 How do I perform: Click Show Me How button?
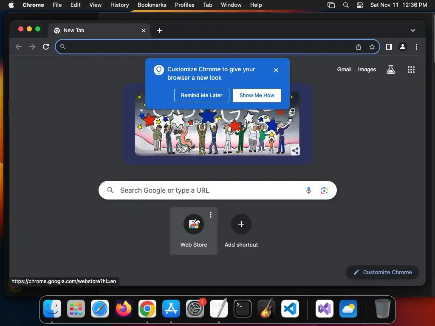point(257,96)
